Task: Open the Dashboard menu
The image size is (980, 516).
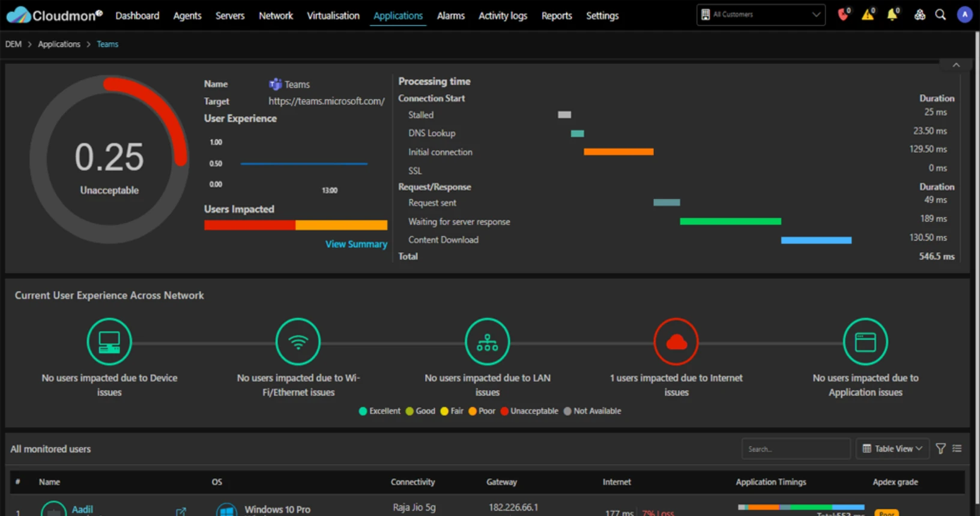Action: coord(138,16)
